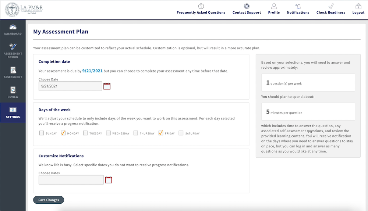Screen dimensions: 368x211
Task: Uncheck the Monday checkbox
Action: 63,133
